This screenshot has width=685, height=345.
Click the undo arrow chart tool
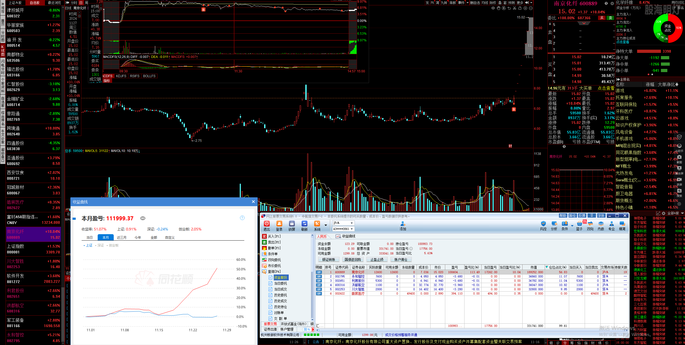(509, 8)
